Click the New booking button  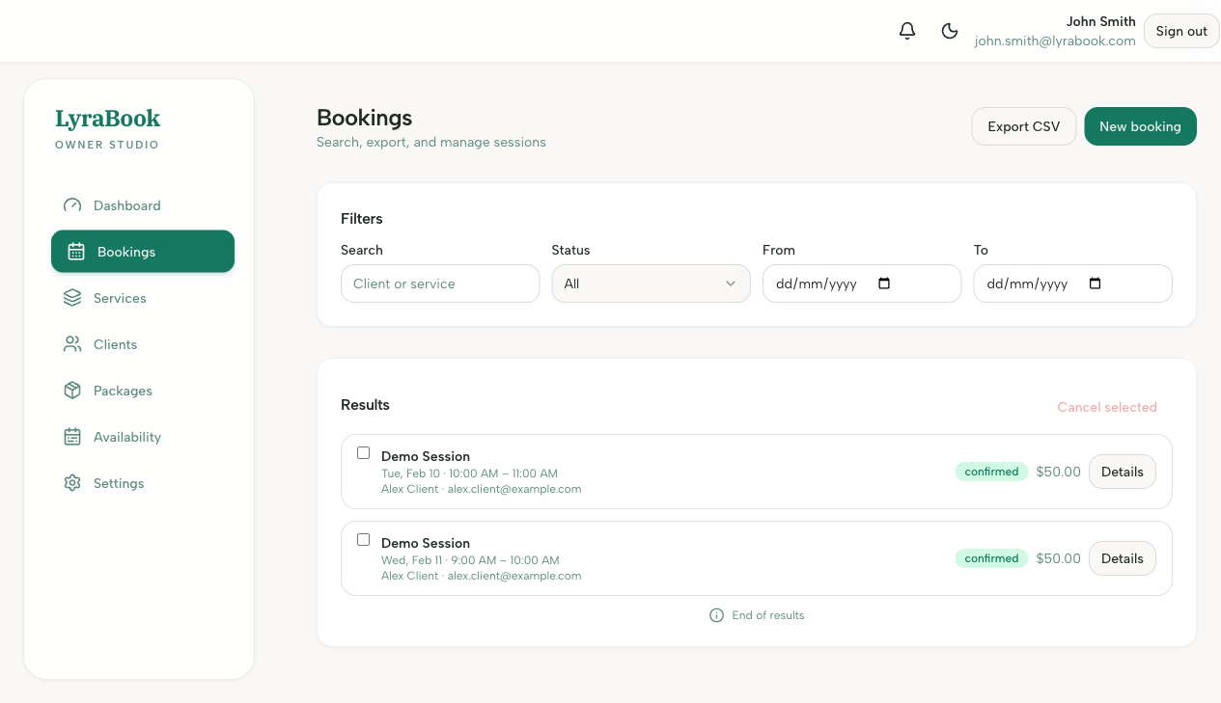point(1140,126)
